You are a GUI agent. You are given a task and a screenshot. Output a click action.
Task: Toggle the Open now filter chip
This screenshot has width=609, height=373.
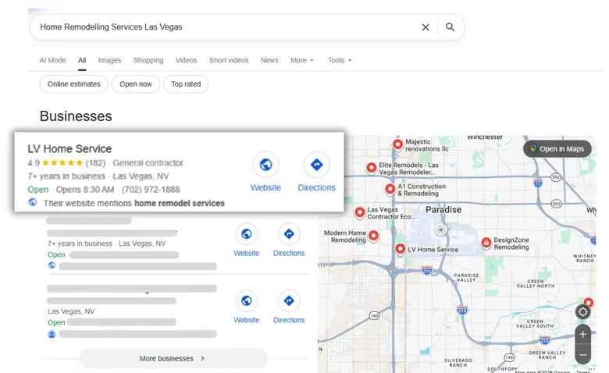pos(136,84)
